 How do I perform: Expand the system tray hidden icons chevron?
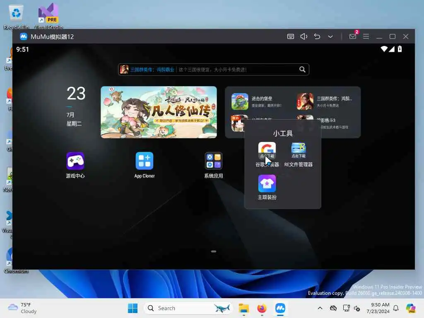coord(320,308)
